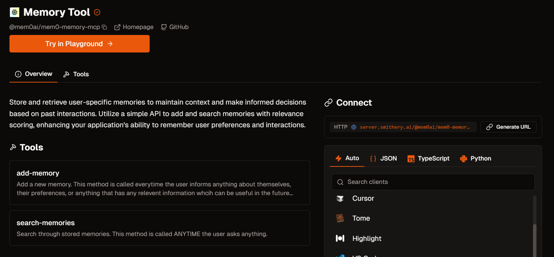The width and height of the screenshot is (554, 257).
Task: Click the Tome app icon
Action: [340, 218]
